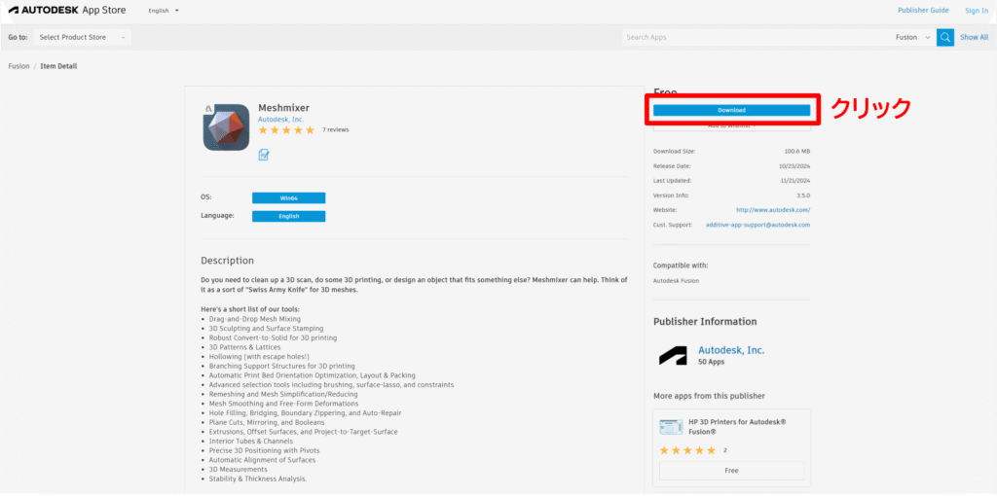Click the Autodesk App Store logo
Image resolution: width=997 pixels, height=496 pixels.
pos(67,10)
